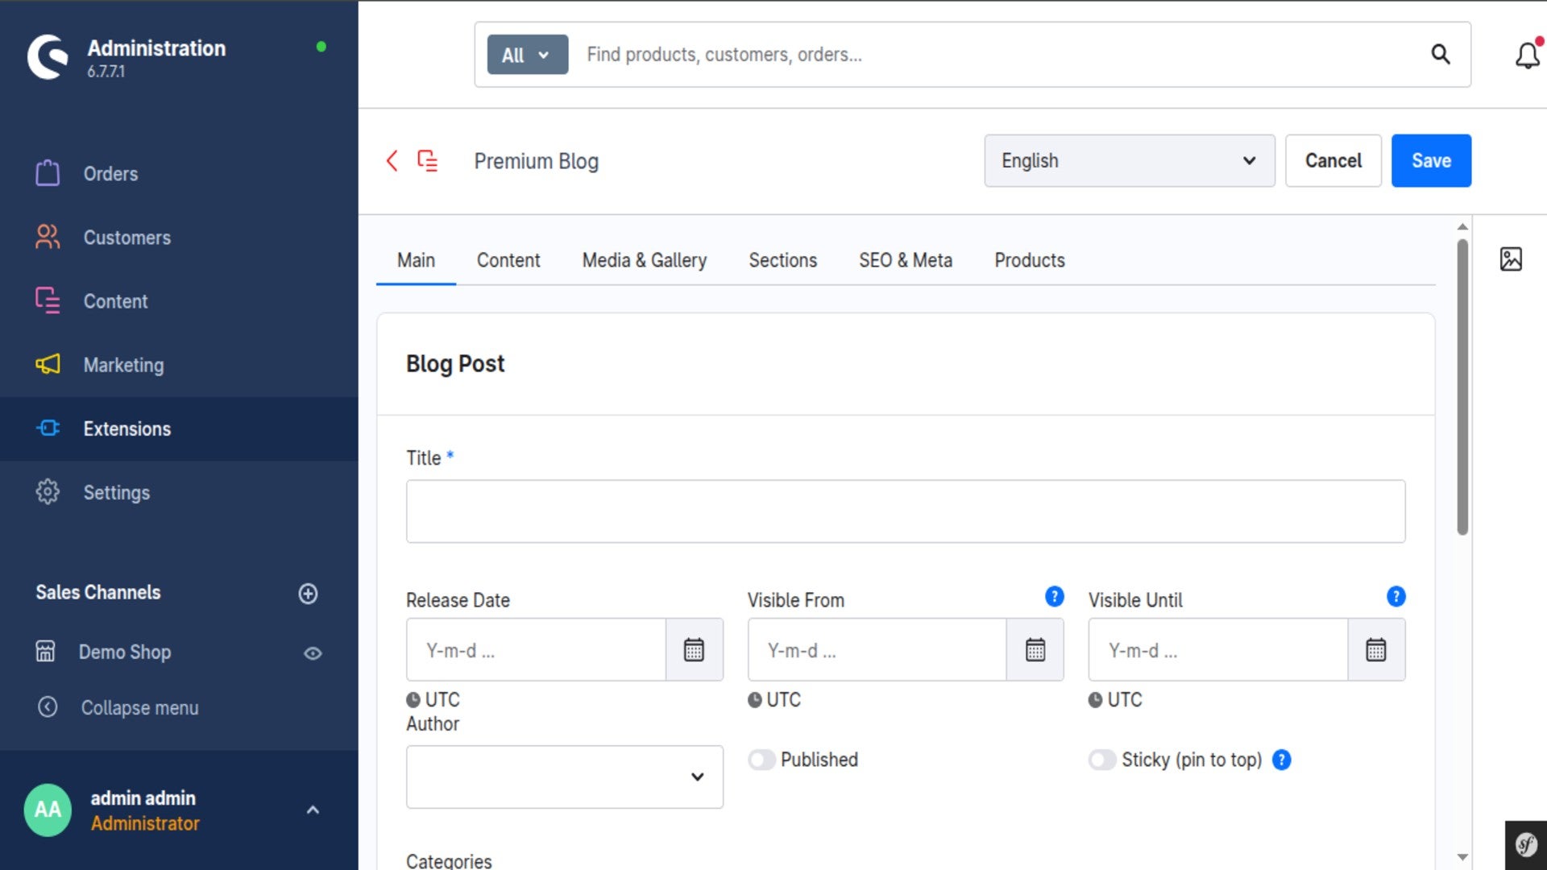This screenshot has height=870, width=1547.
Task: Click the search magnifier icon
Action: tap(1440, 54)
